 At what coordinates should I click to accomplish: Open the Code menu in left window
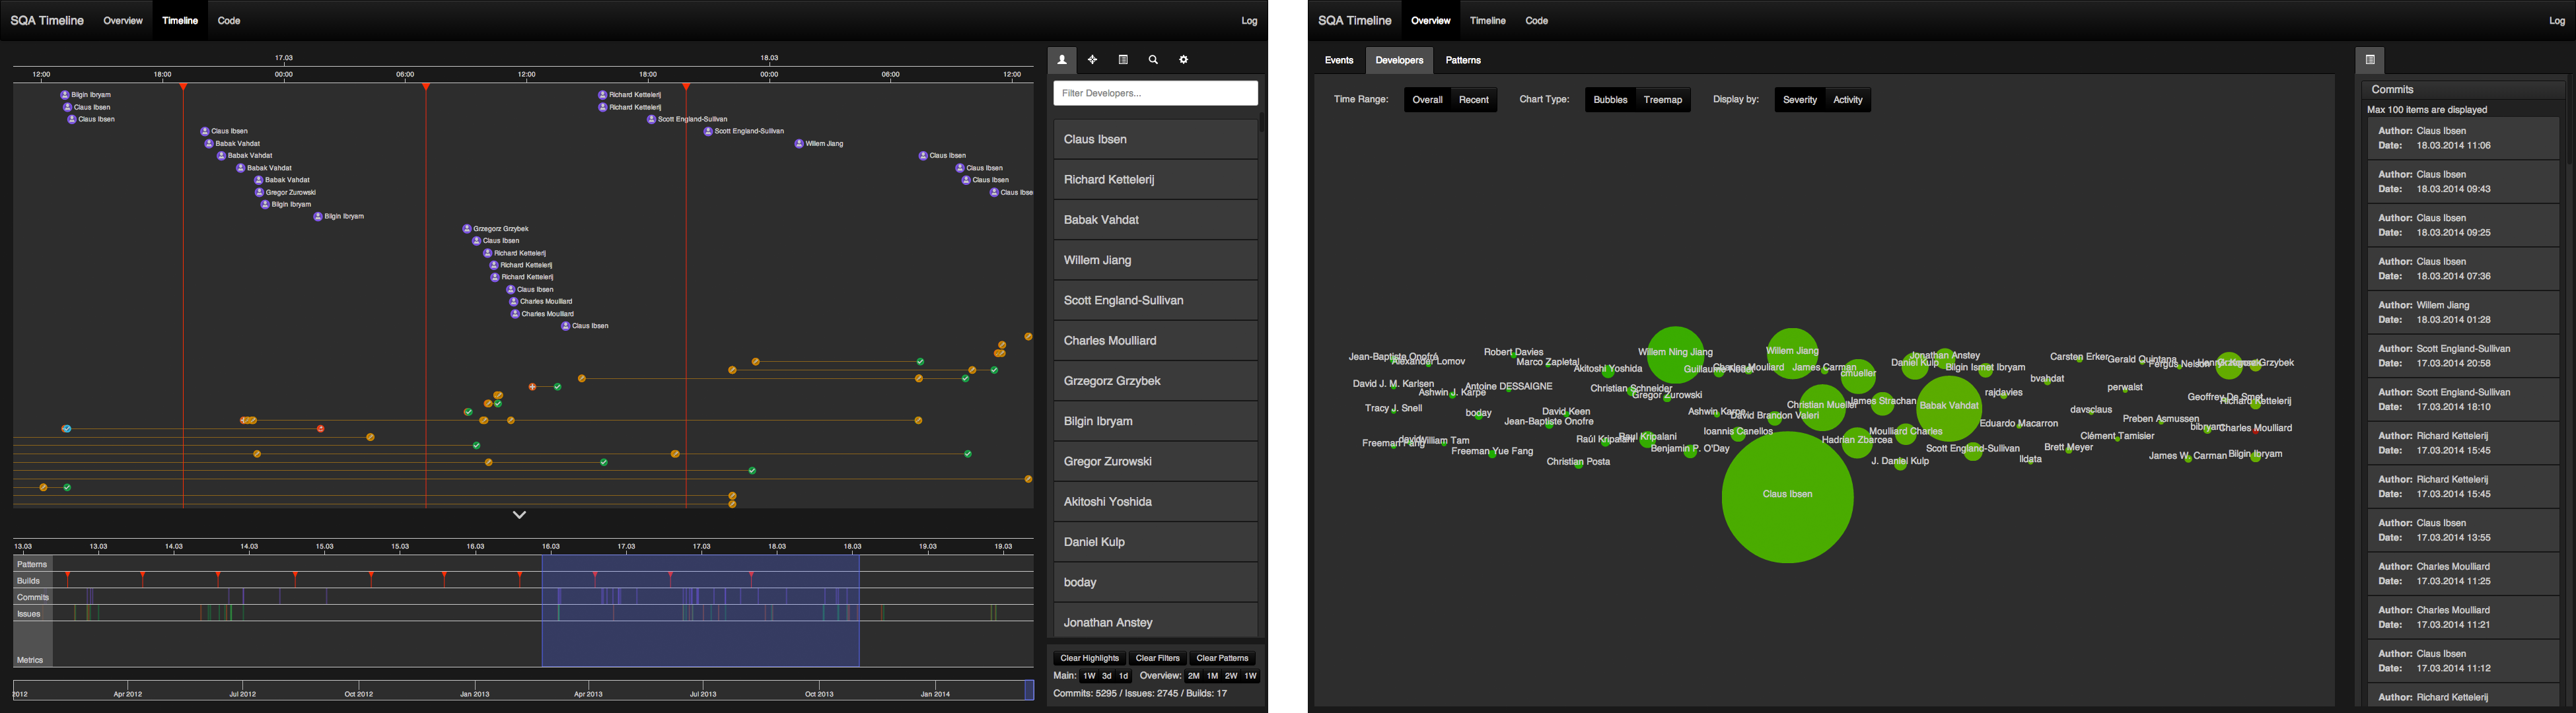coord(229,21)
